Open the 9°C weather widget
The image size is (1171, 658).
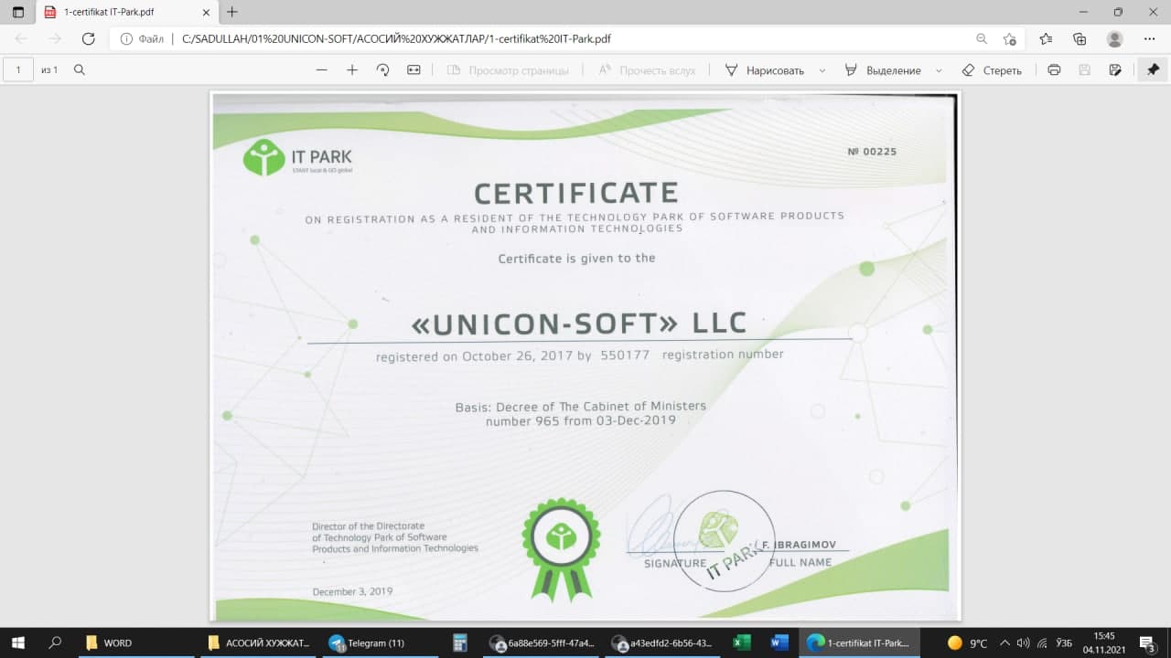[x=967, y=642]
